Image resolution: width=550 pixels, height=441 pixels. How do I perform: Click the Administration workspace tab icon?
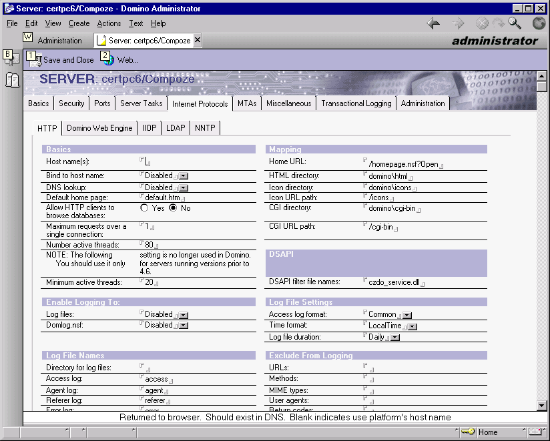(x=28, y=37)
